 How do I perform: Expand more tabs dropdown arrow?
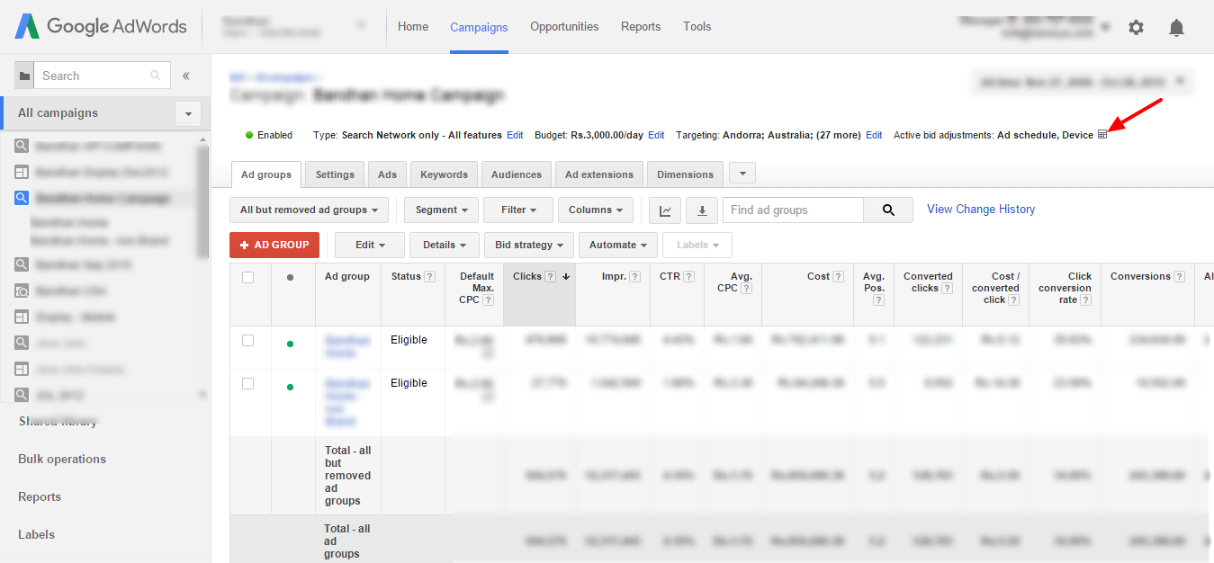click(742, 174)
